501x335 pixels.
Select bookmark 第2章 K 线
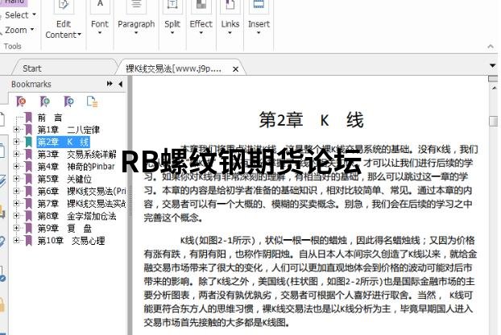pyautogui.click(x=64, y=142)
